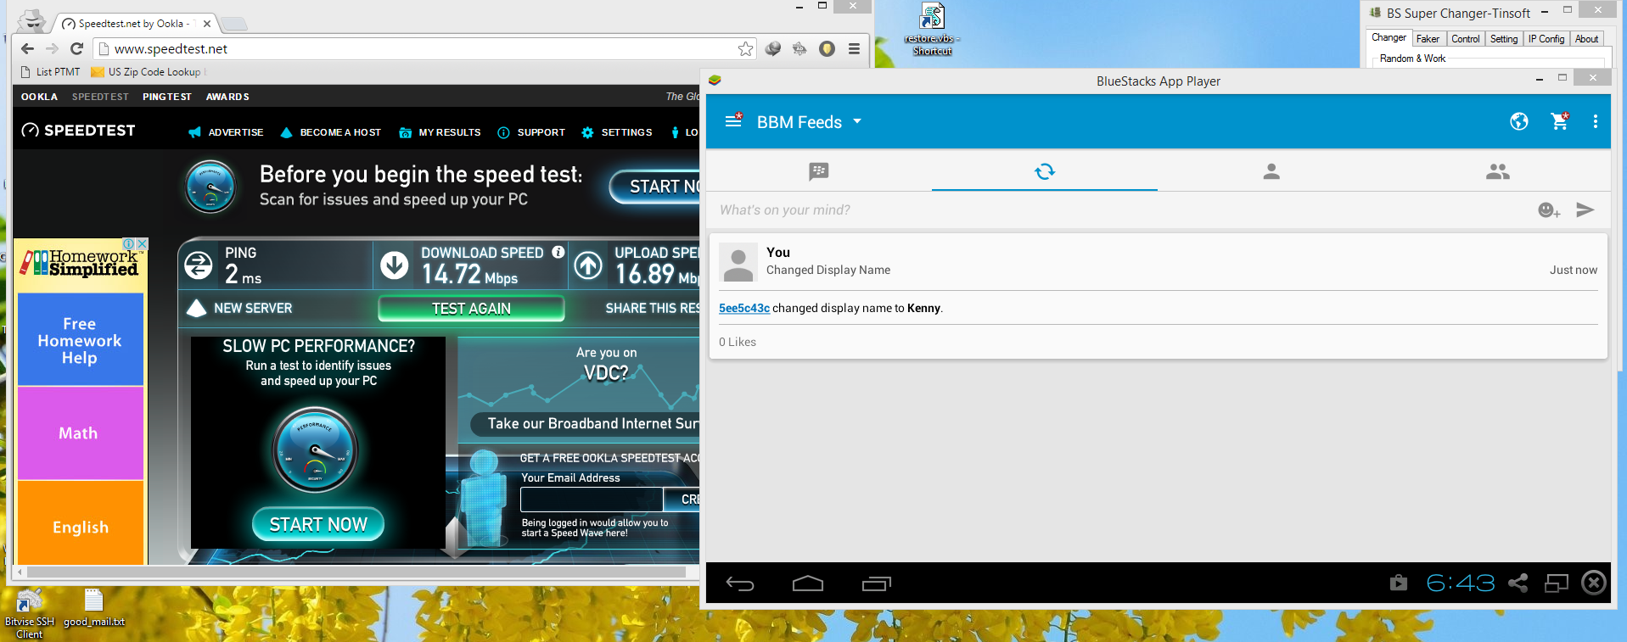Viewport: 1627px width, 642px height.
Task: Click the TEST AGAIN button
Action: [471, 309]
